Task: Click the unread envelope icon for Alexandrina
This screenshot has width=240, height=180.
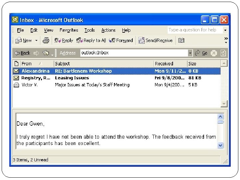Action: coord(16,71)
